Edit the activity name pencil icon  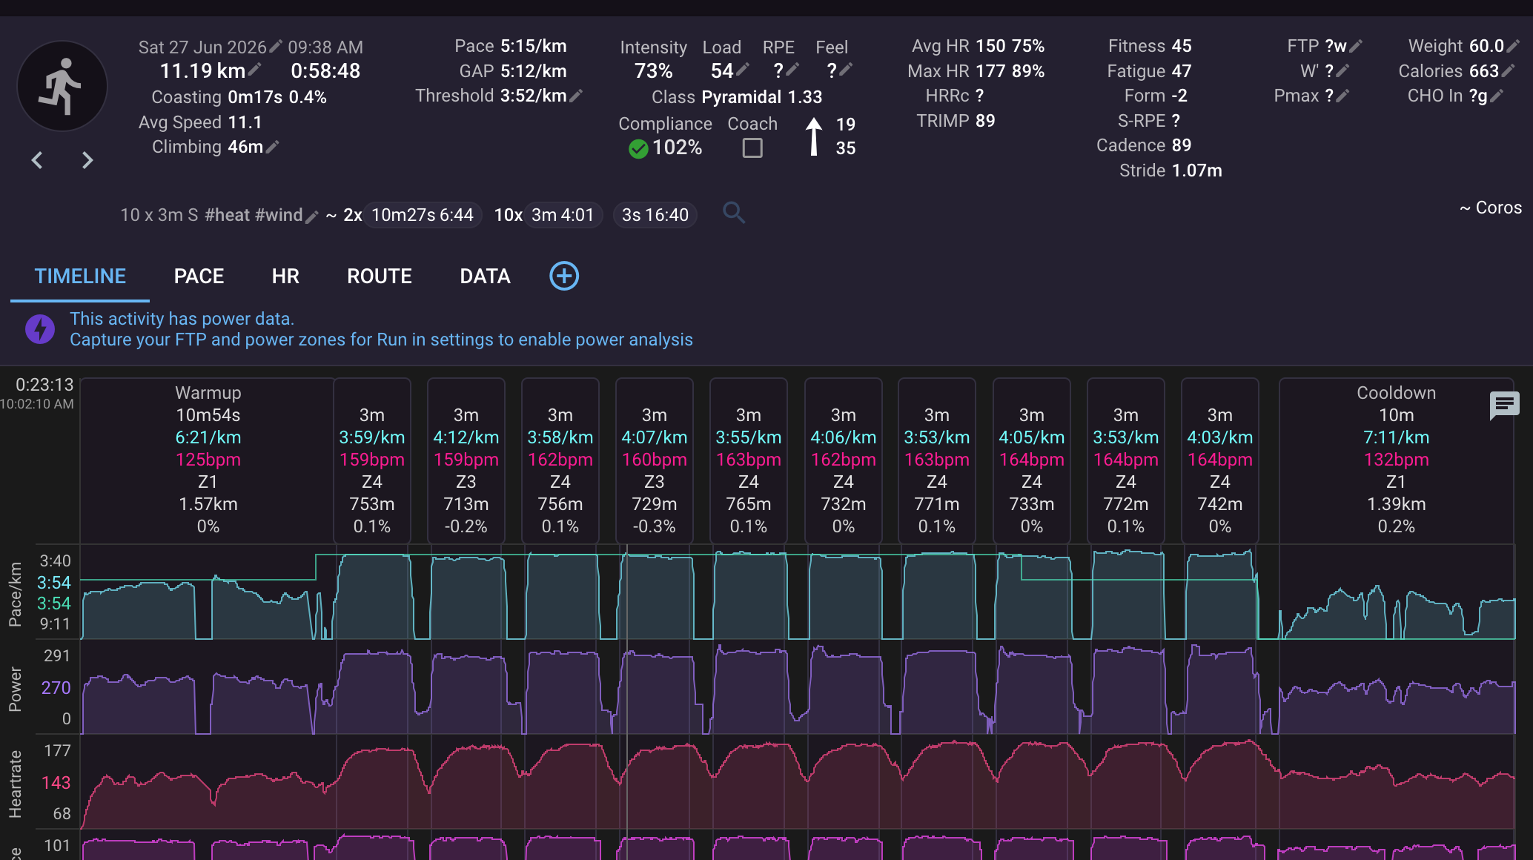(x=312, y=216)
